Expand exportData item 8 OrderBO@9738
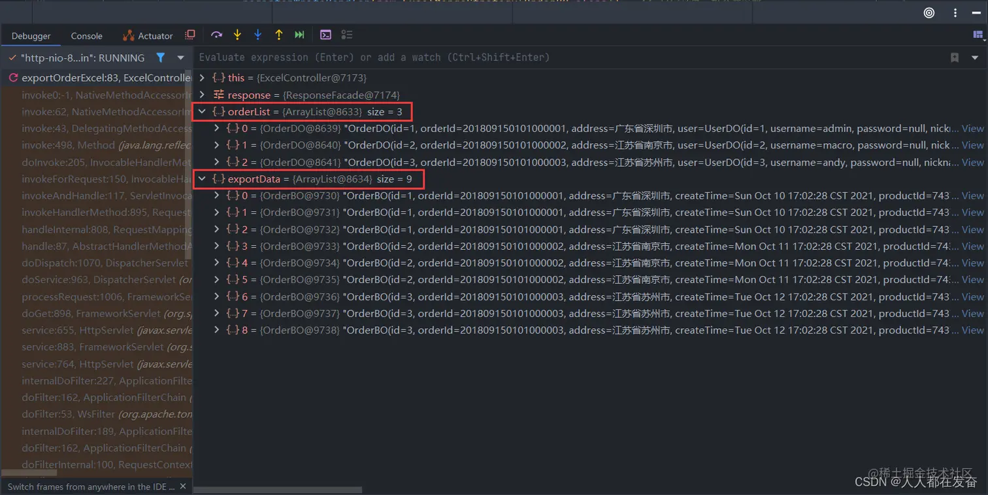Screen dimensions: 988x495 217,330
